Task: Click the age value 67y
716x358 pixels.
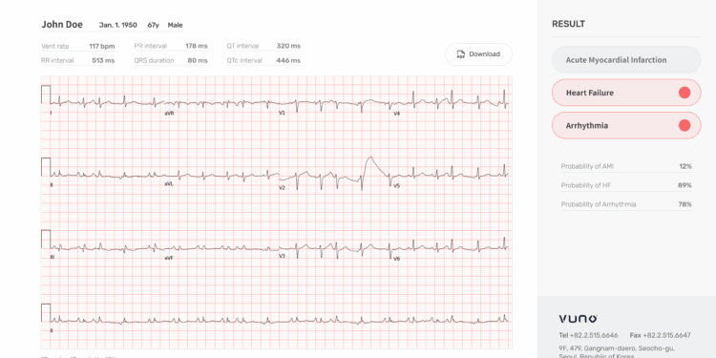Action: [x=153, y=25]
